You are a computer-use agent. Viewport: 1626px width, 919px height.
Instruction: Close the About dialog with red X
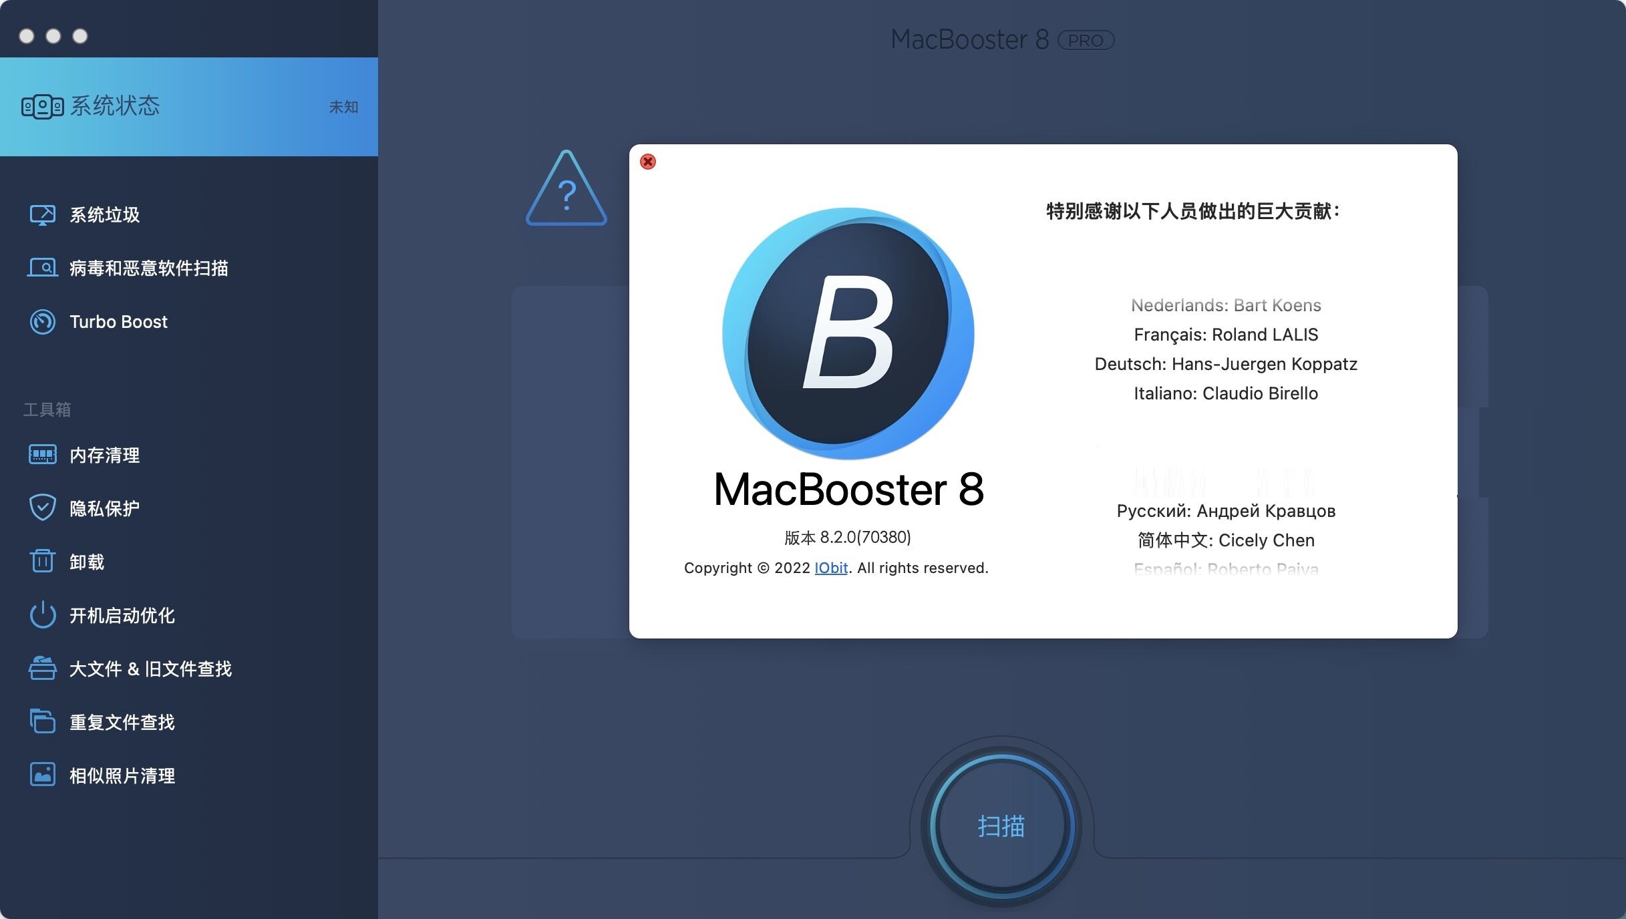pyautogui.click(x=648, y=162)
